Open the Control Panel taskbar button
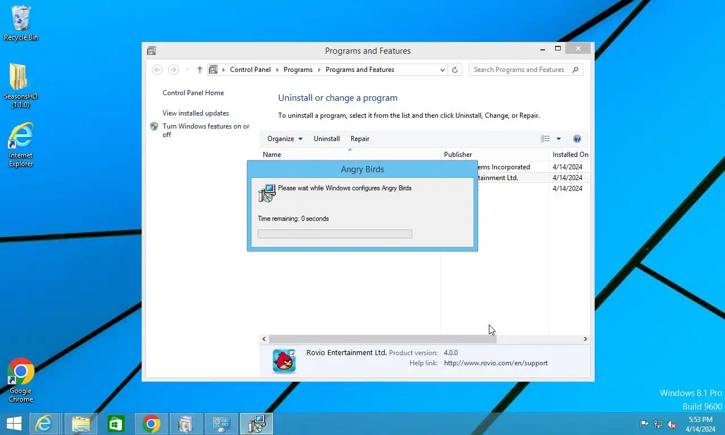This screenshot has height=435, width=725. click(221, 424)
